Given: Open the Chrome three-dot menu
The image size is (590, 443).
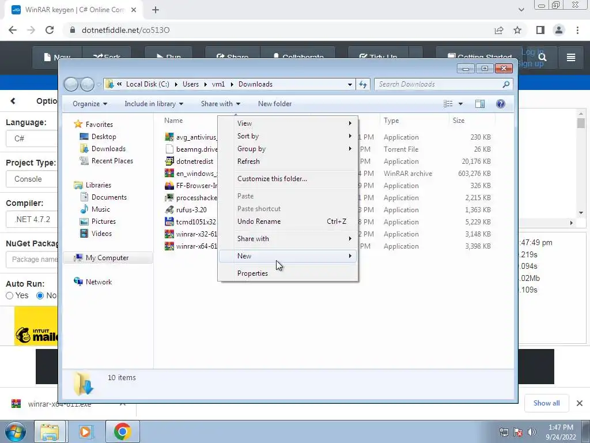Looking at the screenshot, I should pos(577,30).
